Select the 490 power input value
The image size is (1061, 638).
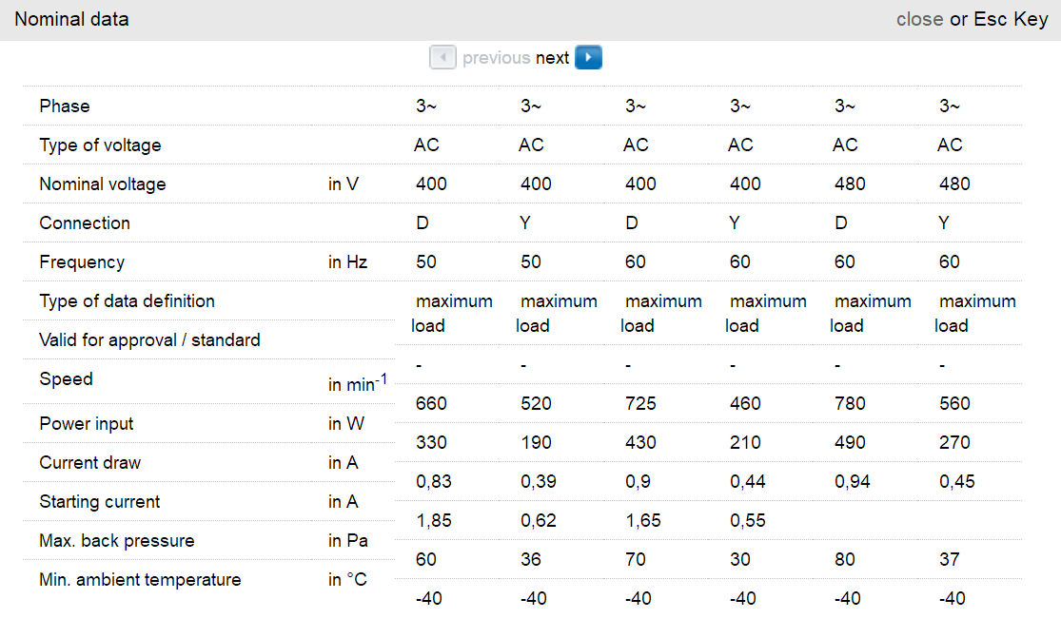[850, 443]
